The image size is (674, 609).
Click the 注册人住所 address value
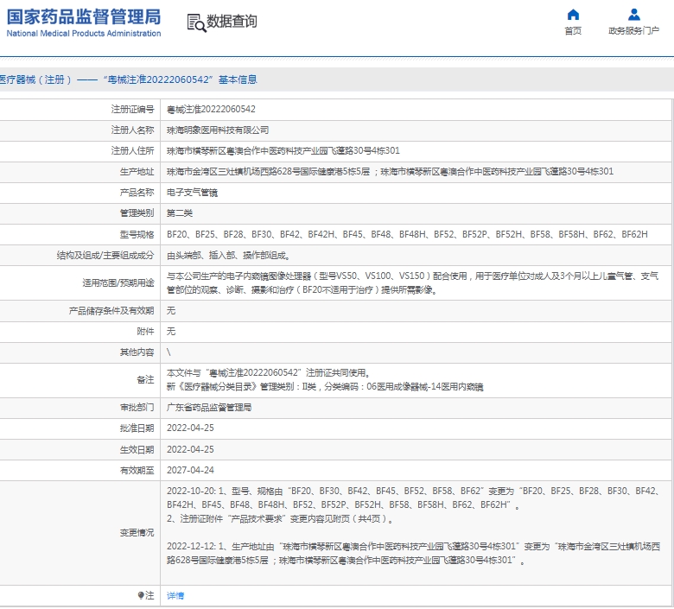pyautogui.click(x=283, y=150)
